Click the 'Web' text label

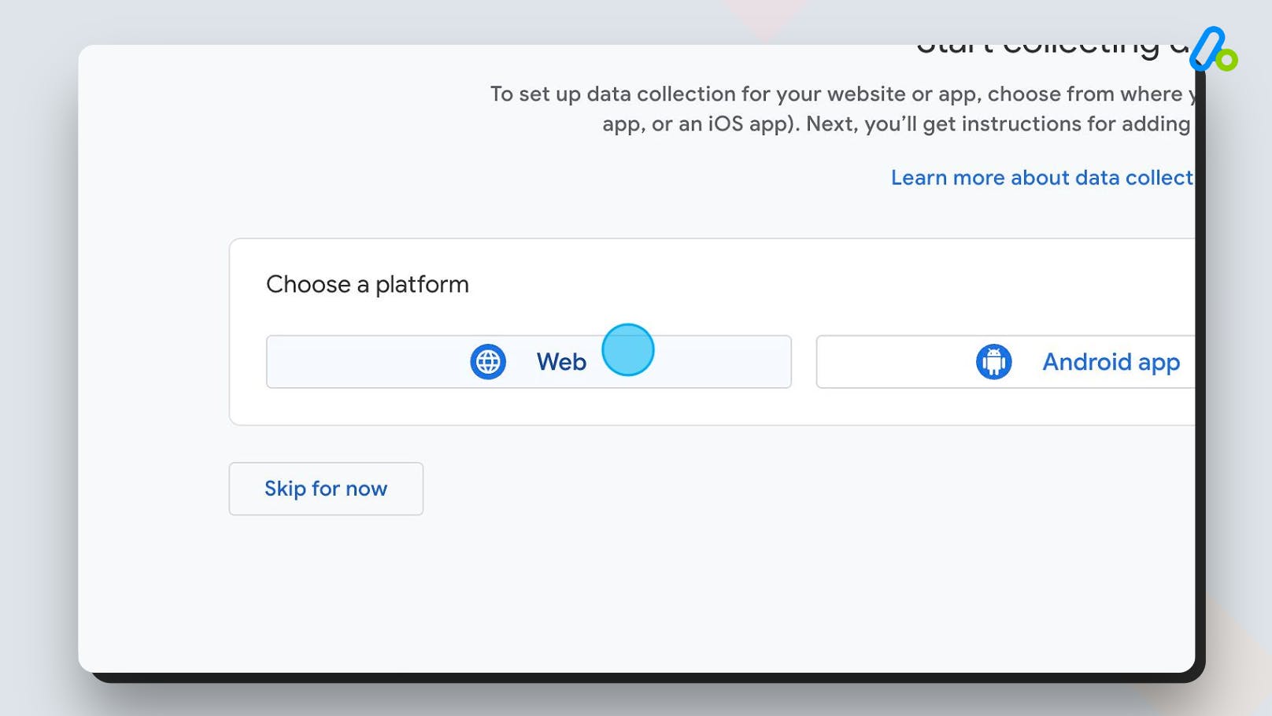[561, 362]
